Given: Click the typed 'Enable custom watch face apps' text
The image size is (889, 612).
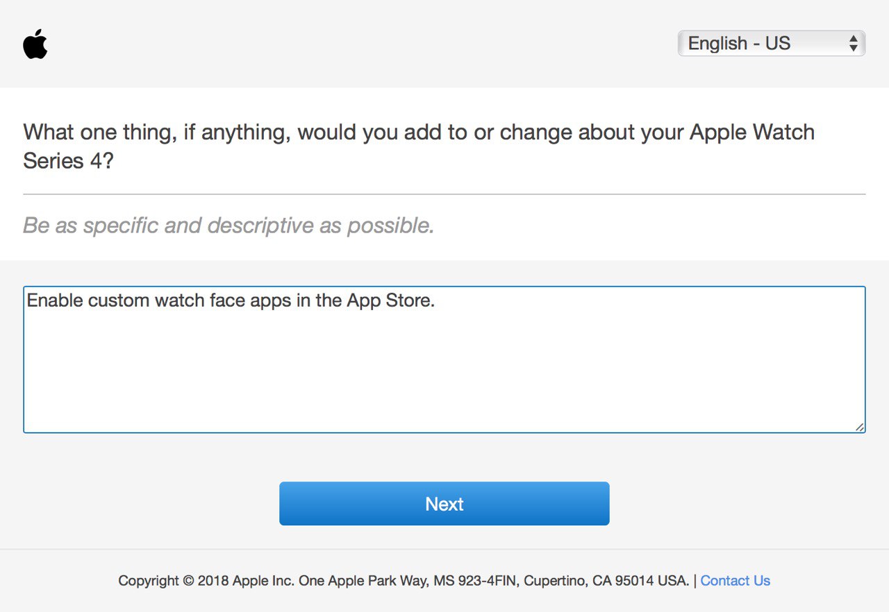Looking at the screenshot, I should 231,300.
